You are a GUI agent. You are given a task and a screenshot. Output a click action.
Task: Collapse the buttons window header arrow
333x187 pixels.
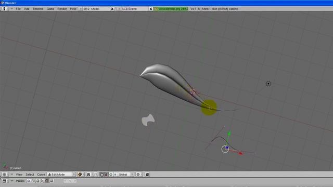click(11, 181)
